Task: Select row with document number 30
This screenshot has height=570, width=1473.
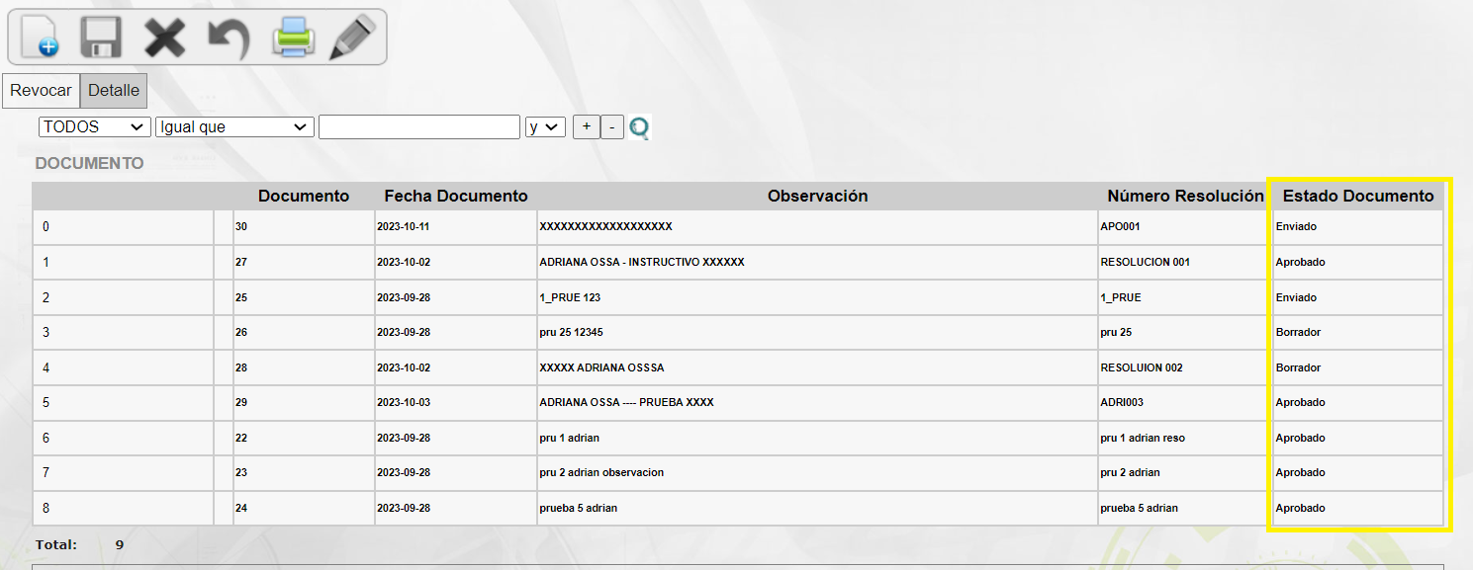Action: pos(241,227)
